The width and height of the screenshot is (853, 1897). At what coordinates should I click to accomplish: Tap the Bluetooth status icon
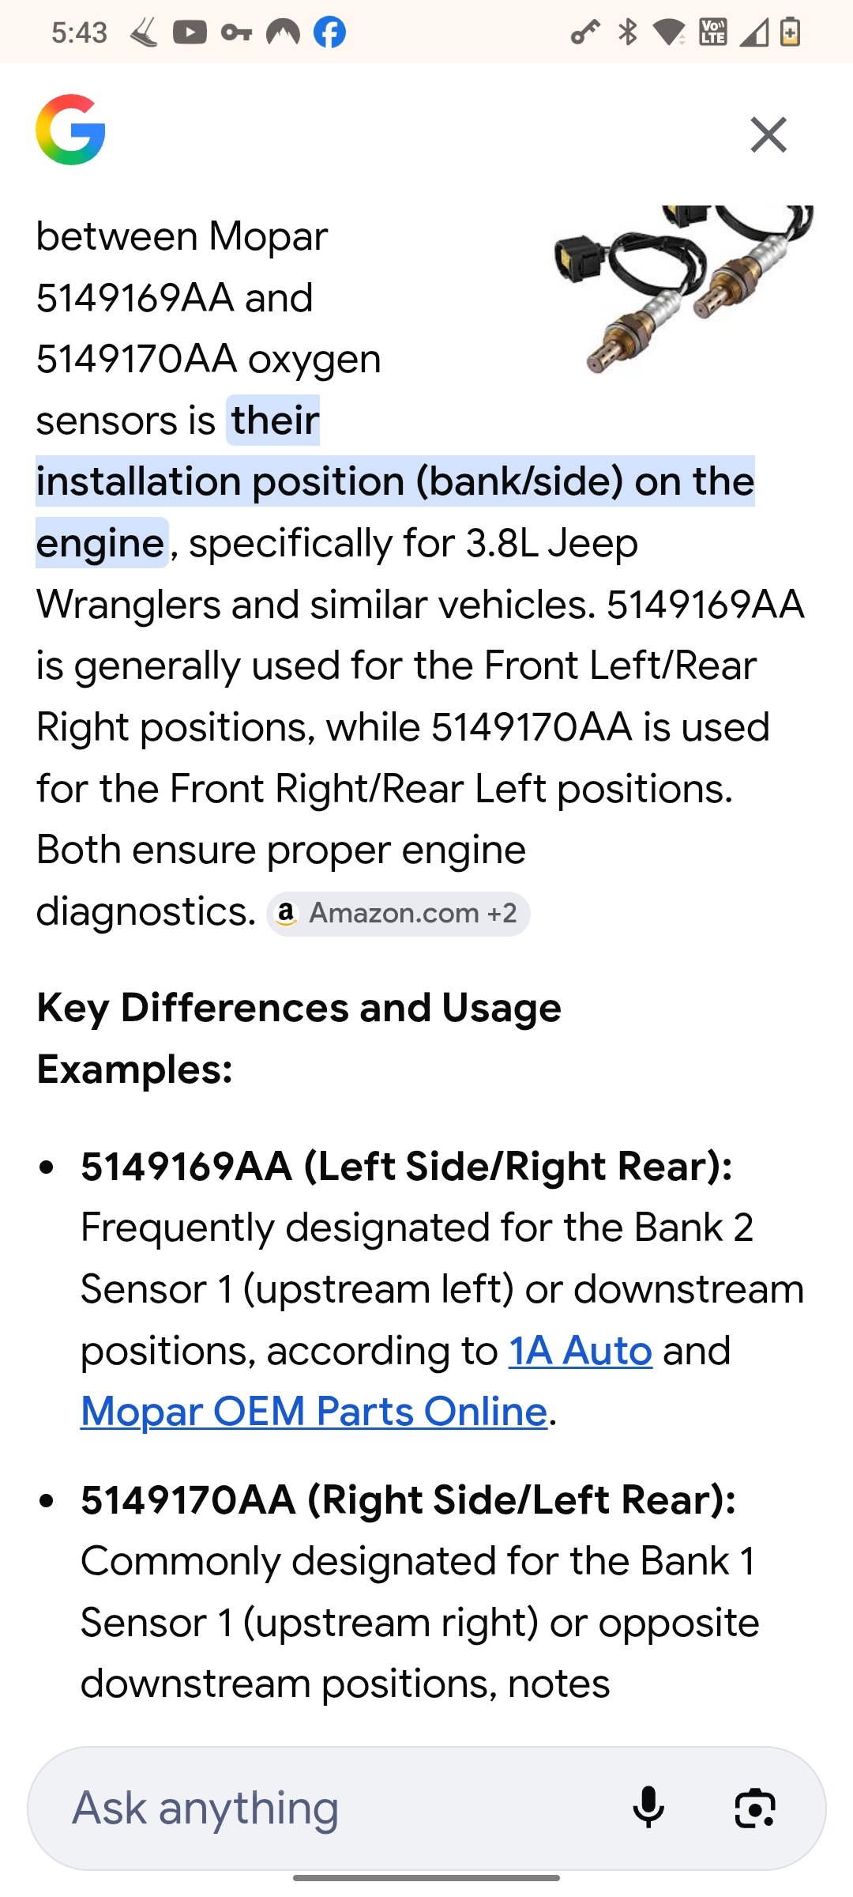pyautogui.click(x=628, y=32)
